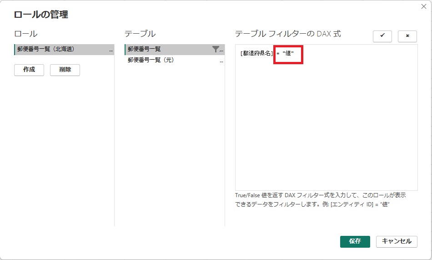Image resolution: width=432 pixels, height=260 pixels.
Task: Choose the 郵便番号一覧（元） table
Action: click(x=151, y=60)
